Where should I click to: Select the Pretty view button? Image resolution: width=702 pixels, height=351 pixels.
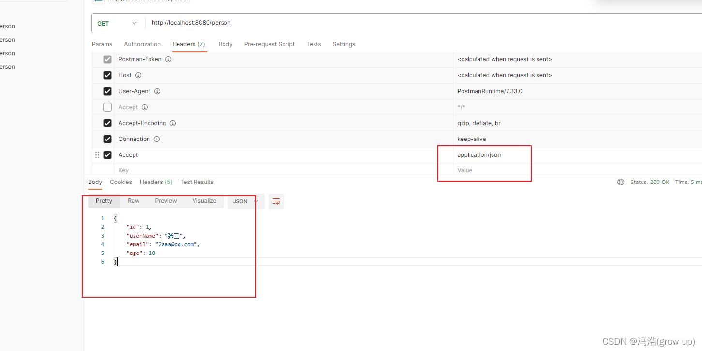104,201
